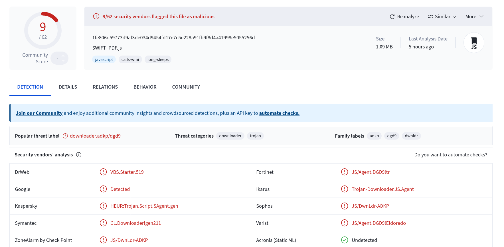This screenshot has height=247, width=504.
Task: Click the info icon beside Security vendors' analysis
Action: tap(79, 155)
